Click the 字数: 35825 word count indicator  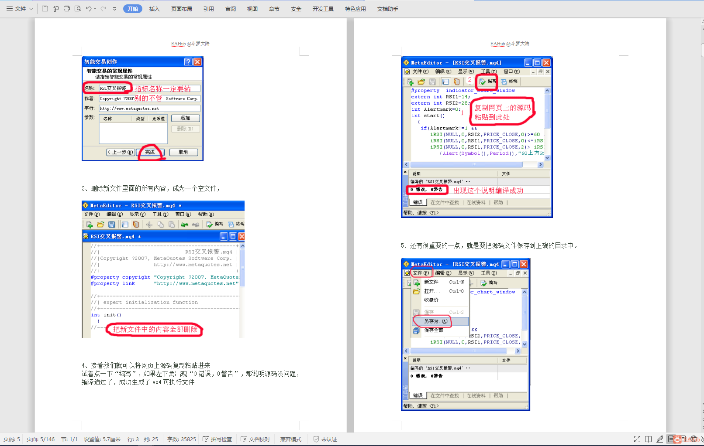[181, 439]
